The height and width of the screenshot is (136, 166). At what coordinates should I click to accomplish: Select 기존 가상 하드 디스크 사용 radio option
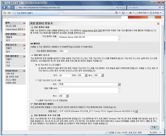tap(36, 80)
